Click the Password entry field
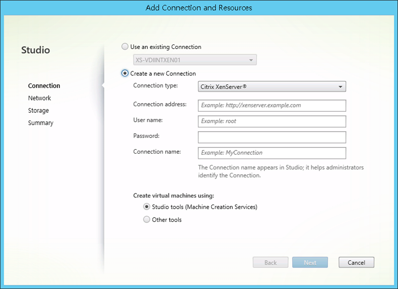 pyautogui.click(x=272, y=137)
